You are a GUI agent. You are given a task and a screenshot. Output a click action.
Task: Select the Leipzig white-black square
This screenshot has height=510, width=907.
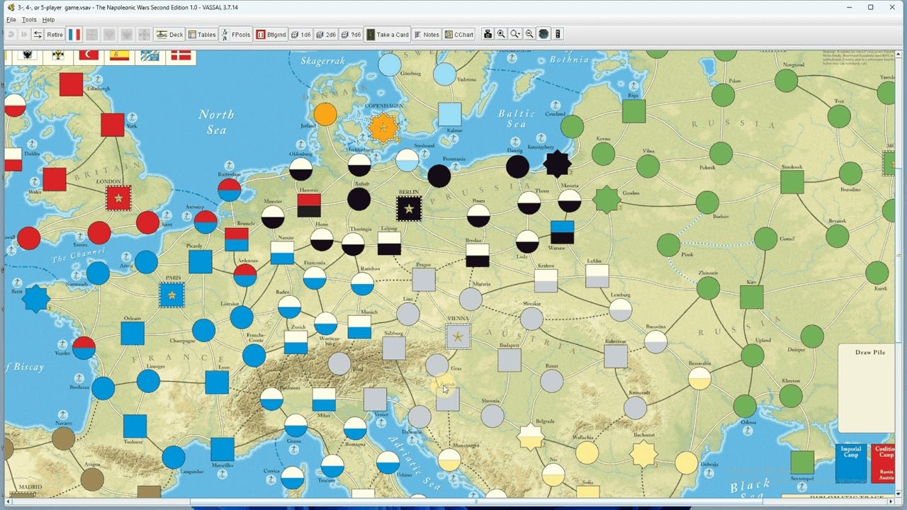pyautogui.click(x=390, y=243)
